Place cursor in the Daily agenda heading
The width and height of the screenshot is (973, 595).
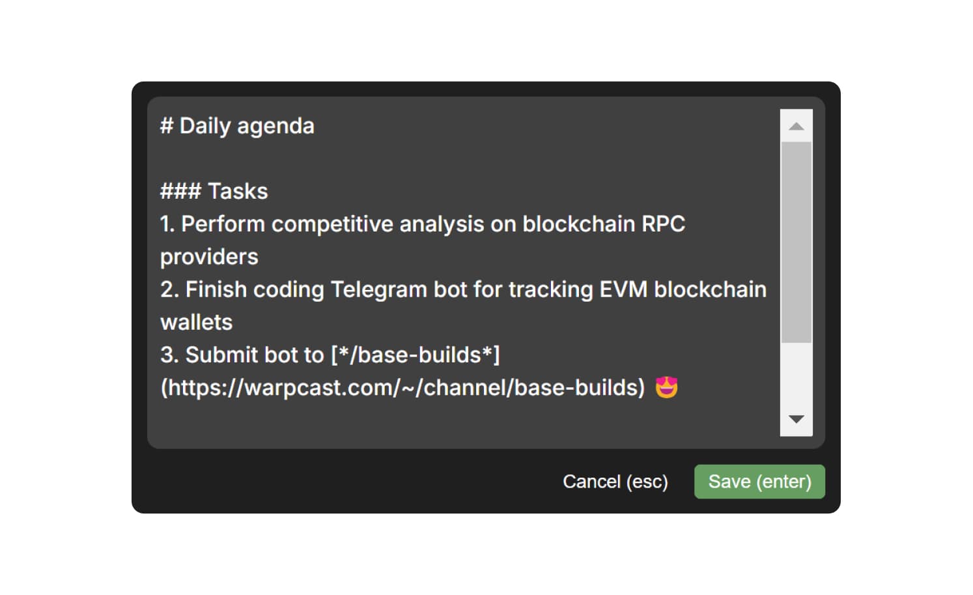point(237,126)
